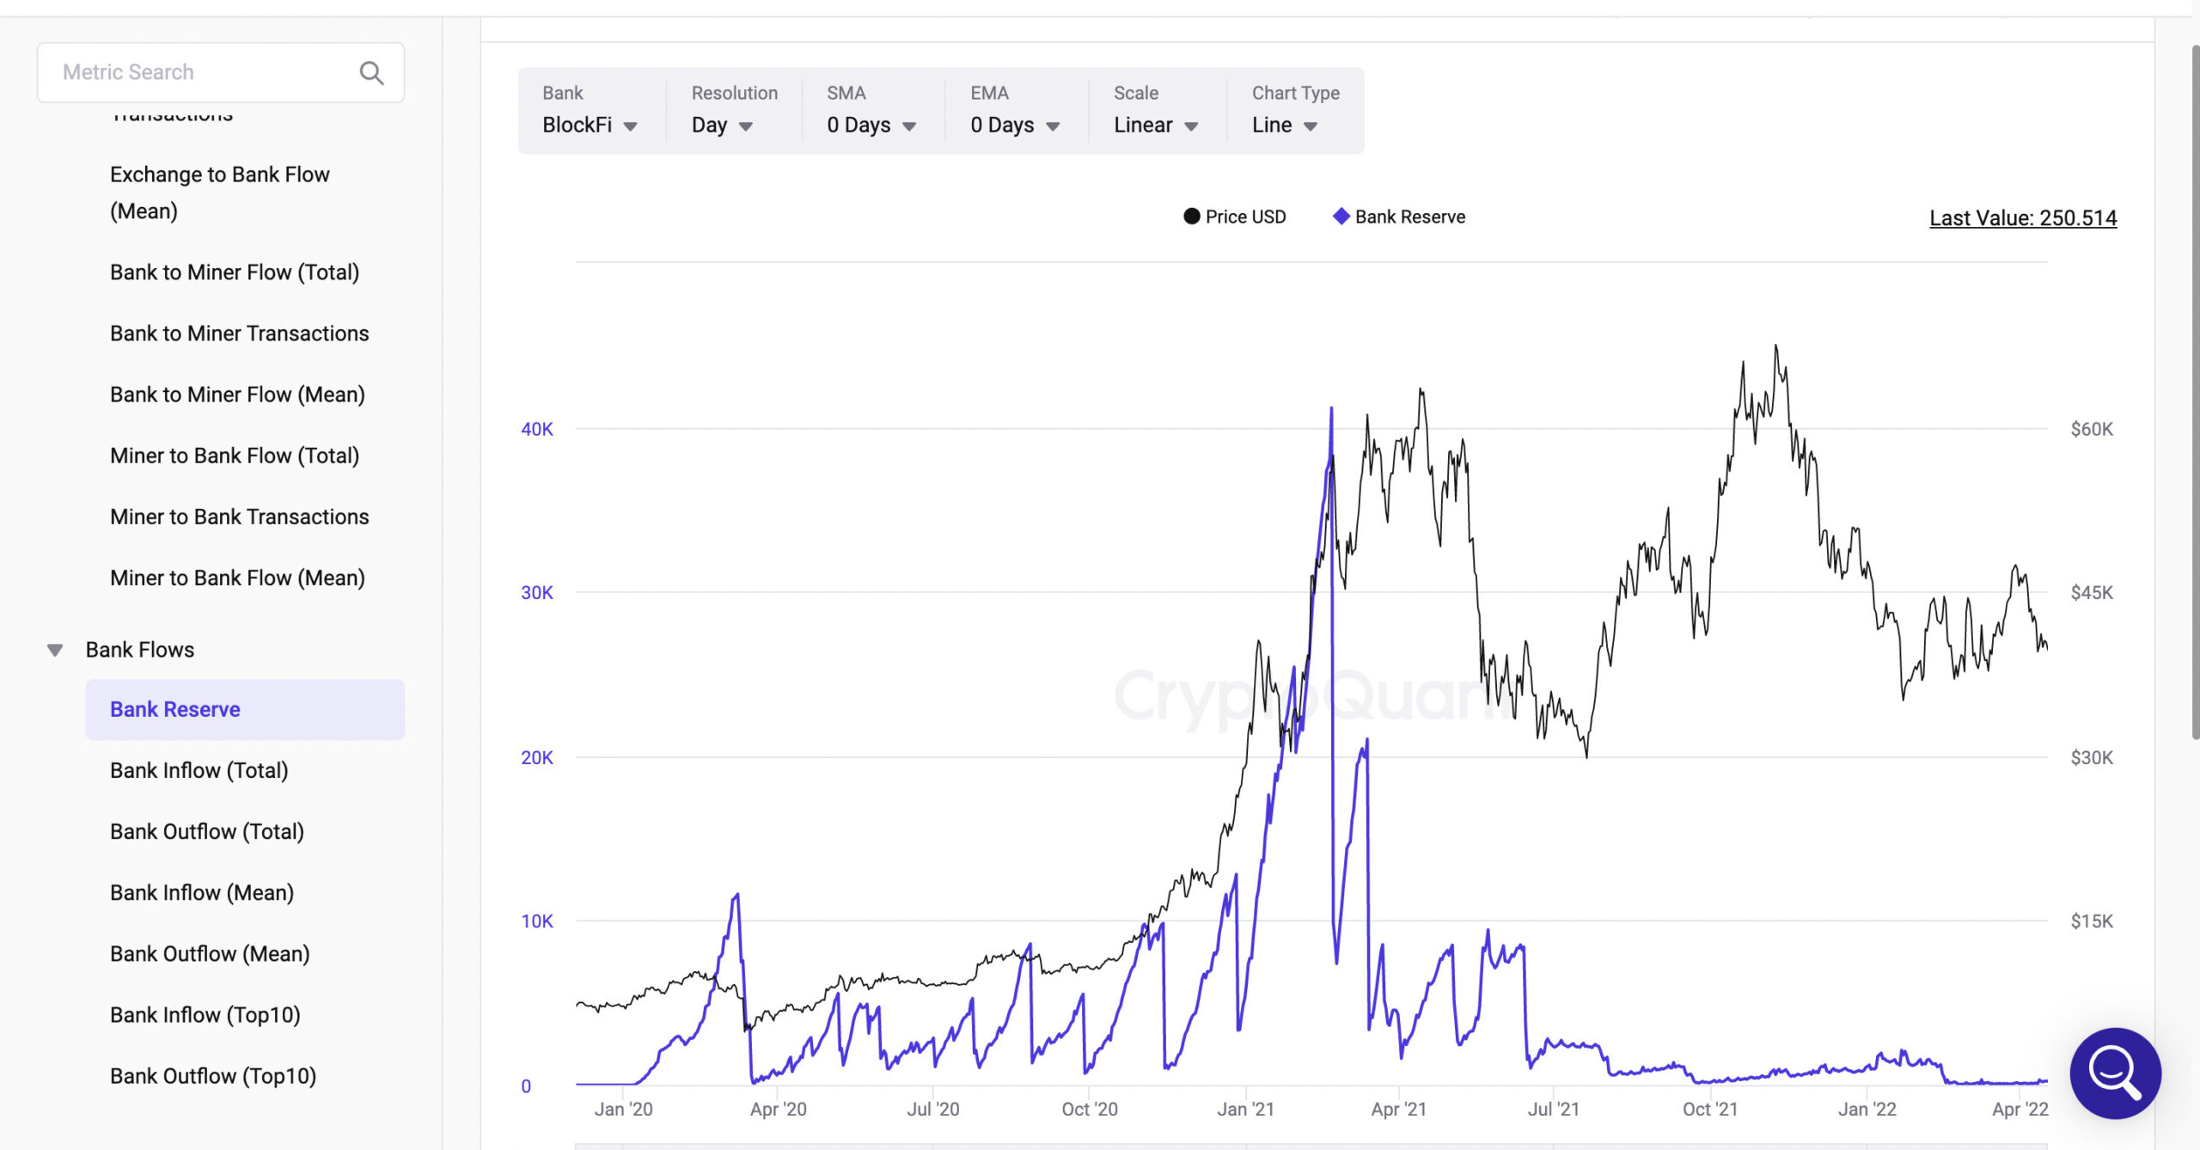The width and height of the screenshot is (2200, 1150).
Task: Open the Bank dropdown set to BlockFi
Action: click(590, 125)
